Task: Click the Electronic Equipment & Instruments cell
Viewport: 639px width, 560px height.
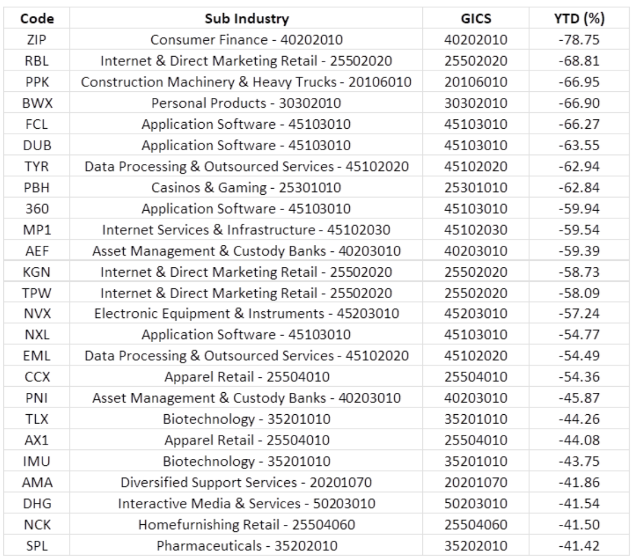Action: click(246, 314)
